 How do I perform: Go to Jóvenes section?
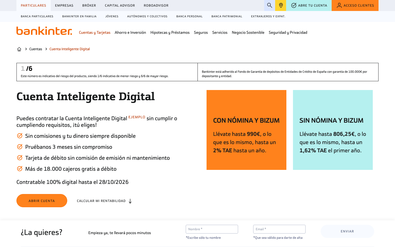[112, 16]
